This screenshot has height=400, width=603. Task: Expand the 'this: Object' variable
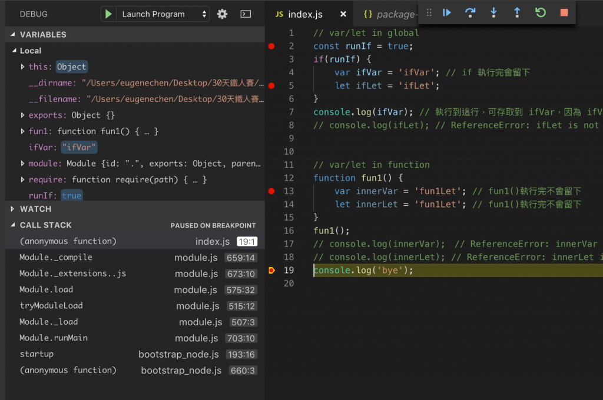(22, 67)
